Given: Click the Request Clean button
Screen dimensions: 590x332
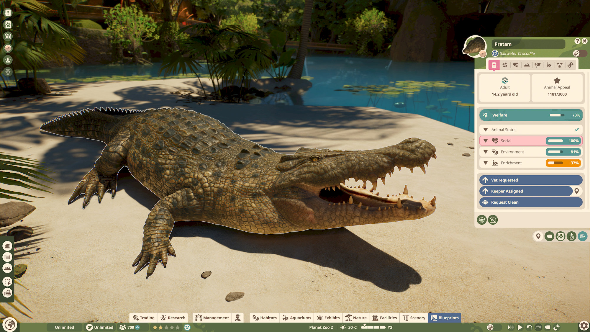Looking at the screenshot, I should [x=531, y=202].
